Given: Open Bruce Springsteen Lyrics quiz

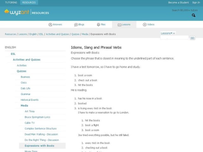Looking at the screenshot, I should [x=37, y=117].
